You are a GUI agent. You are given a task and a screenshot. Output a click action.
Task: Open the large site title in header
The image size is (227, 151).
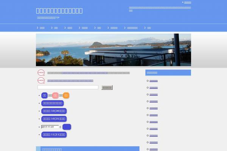59,11
